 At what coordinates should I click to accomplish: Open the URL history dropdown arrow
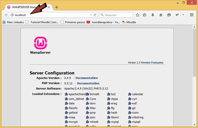coord(91,15)
